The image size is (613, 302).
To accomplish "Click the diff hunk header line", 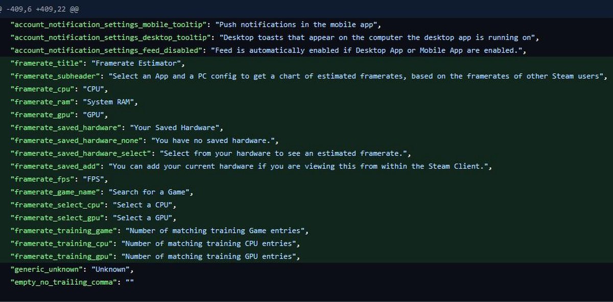I will point(40,9).
